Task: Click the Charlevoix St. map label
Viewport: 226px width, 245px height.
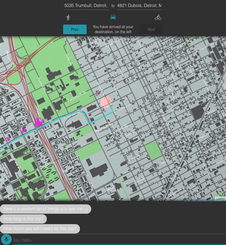Action: pyautogui.click(x=177, y=192)
